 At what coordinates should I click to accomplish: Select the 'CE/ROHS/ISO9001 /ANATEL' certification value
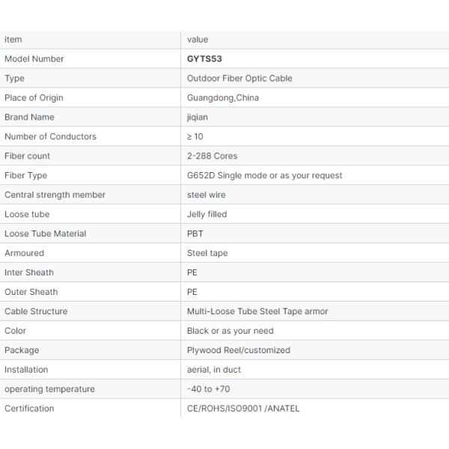tap(242, 409)
